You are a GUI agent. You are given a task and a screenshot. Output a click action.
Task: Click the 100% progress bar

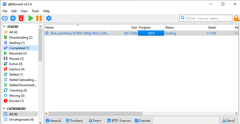click(x=151, y=33)
